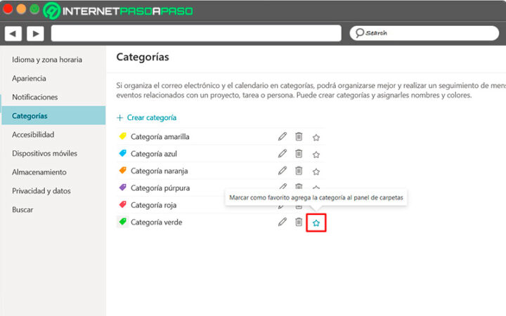Click the yellow tag of Categoría amarilla

coord(122,136)
